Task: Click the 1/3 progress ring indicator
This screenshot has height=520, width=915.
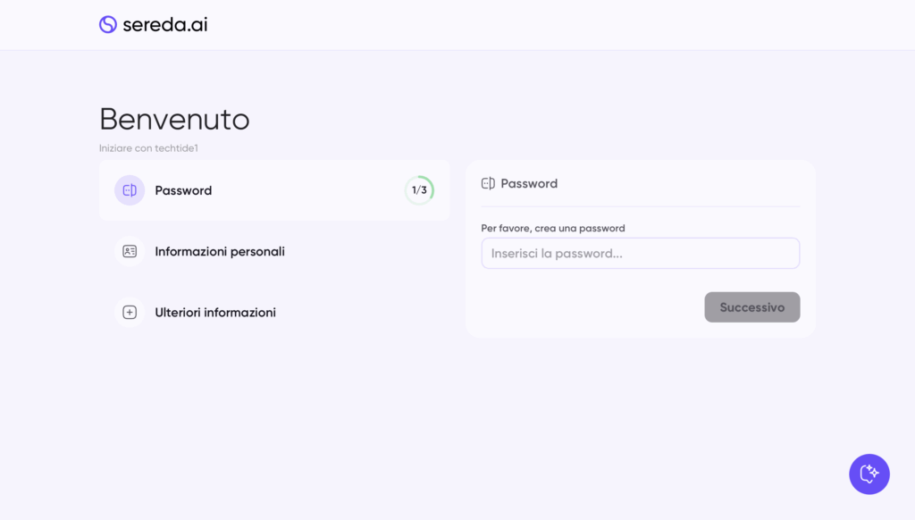Action: 419,190
